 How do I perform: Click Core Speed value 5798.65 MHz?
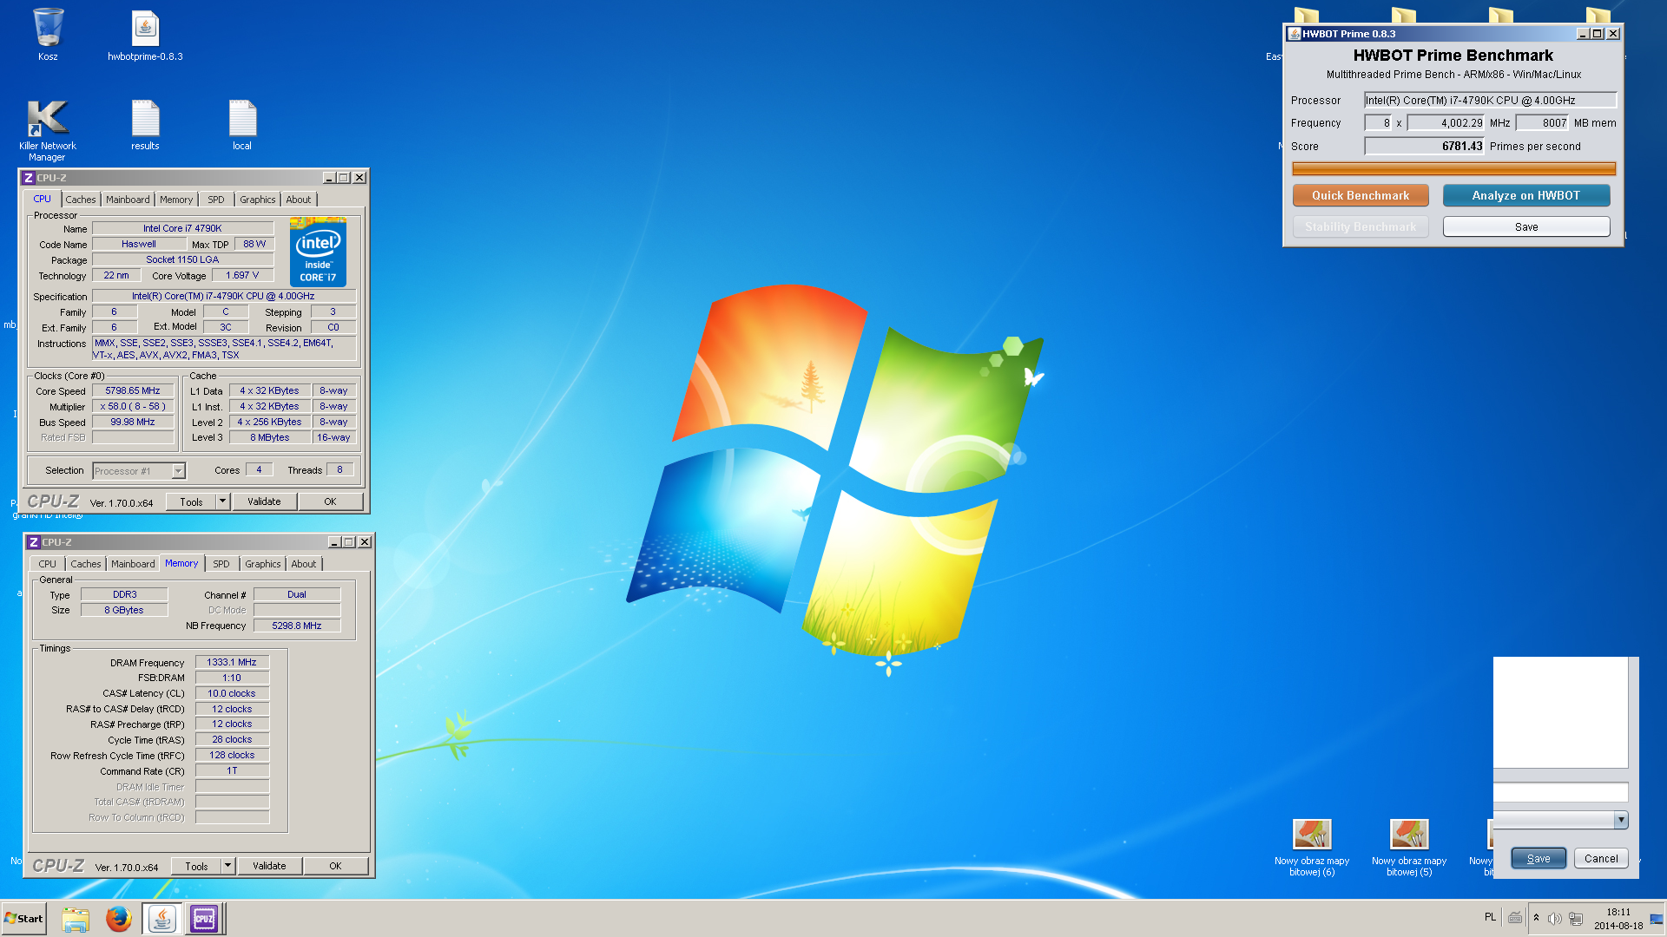click(133, 391)
